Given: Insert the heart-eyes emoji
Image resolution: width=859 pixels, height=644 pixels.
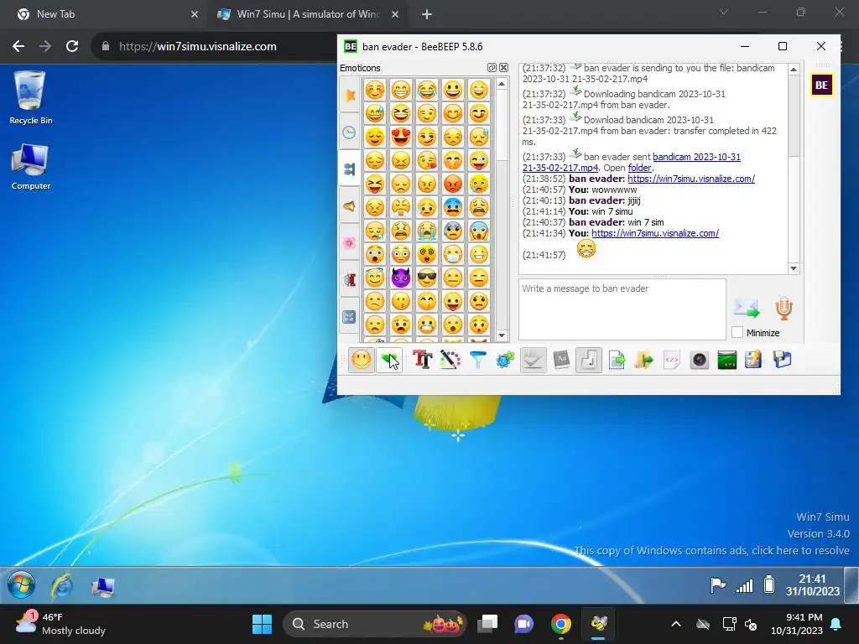Looking at the screenshot, I should click(401, 137).
